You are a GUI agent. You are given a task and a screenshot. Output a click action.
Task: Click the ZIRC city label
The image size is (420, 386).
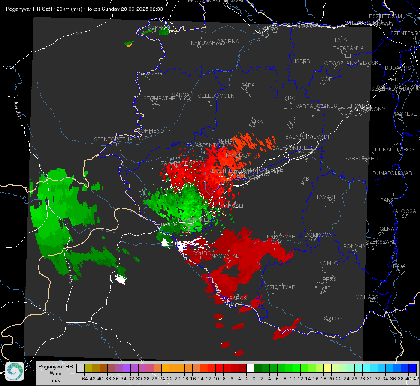(x=290, y=98)
